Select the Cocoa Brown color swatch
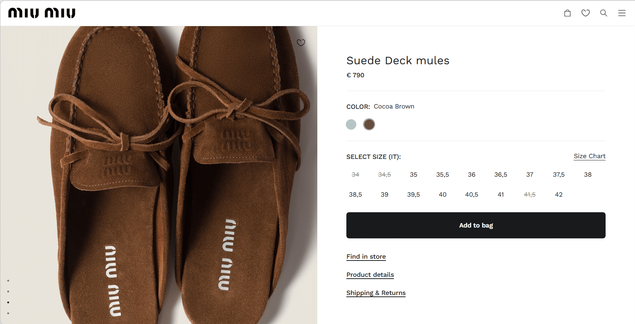Screen dimensions: 635x324 (369, 124)
